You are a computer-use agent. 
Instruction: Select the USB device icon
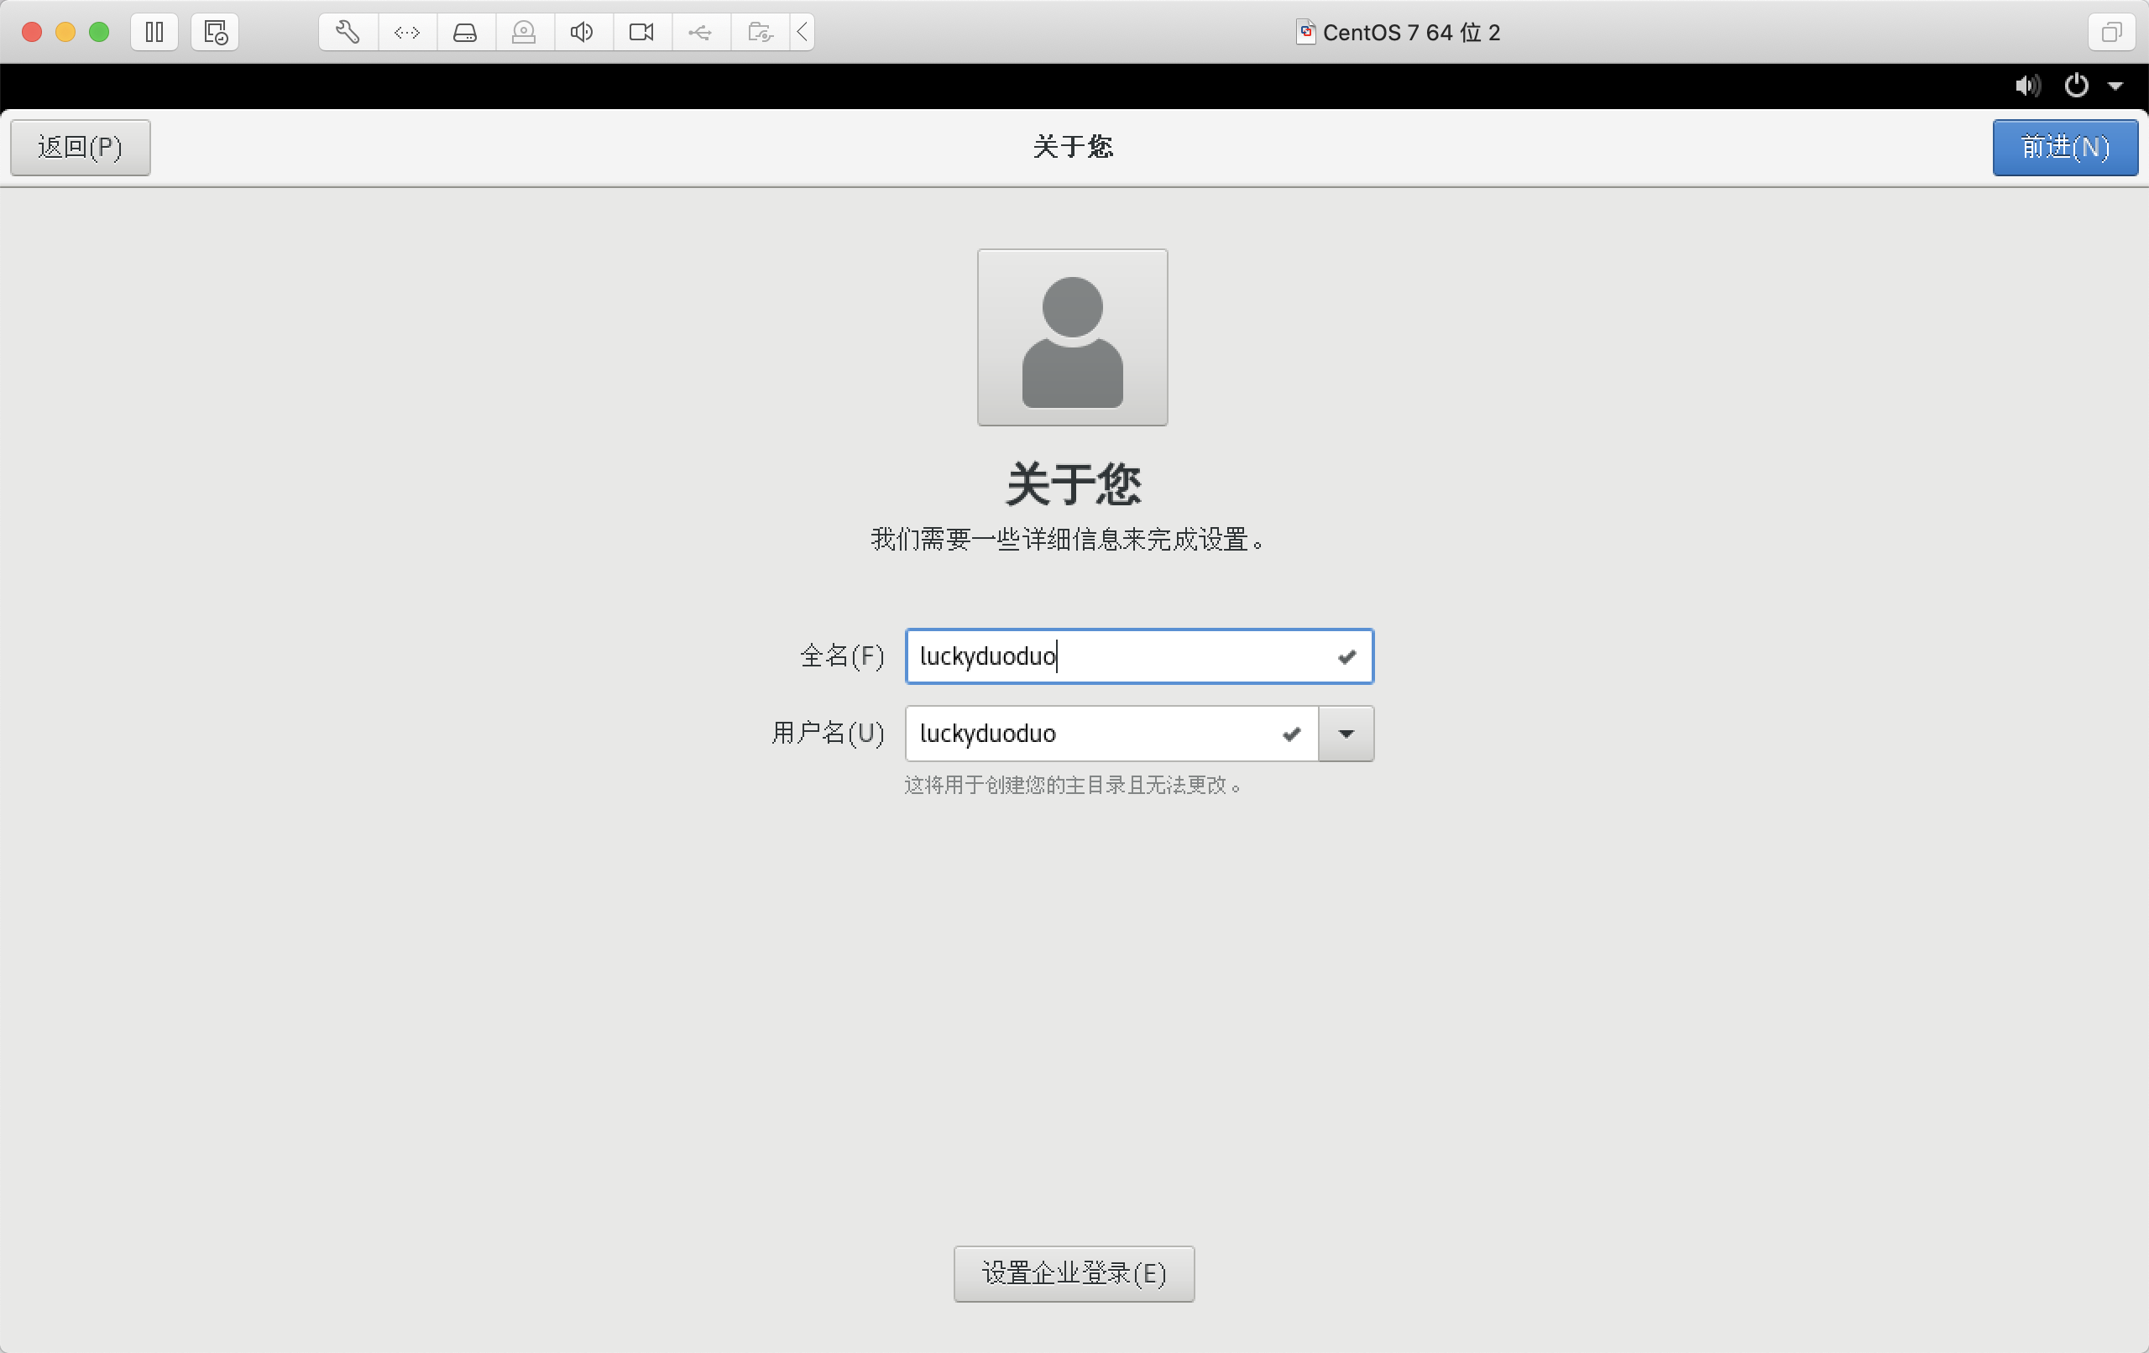tap(699, 32)
